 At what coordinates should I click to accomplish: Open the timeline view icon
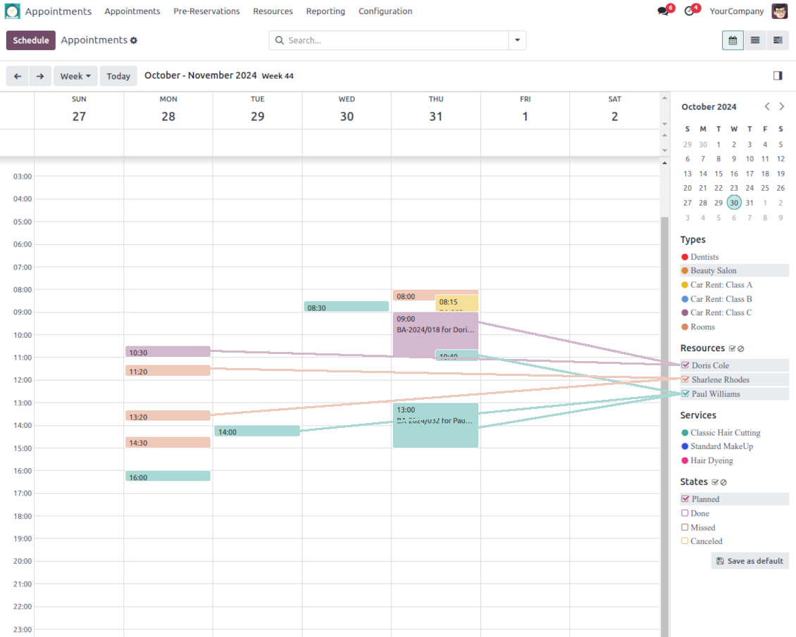tap(778, 40)
